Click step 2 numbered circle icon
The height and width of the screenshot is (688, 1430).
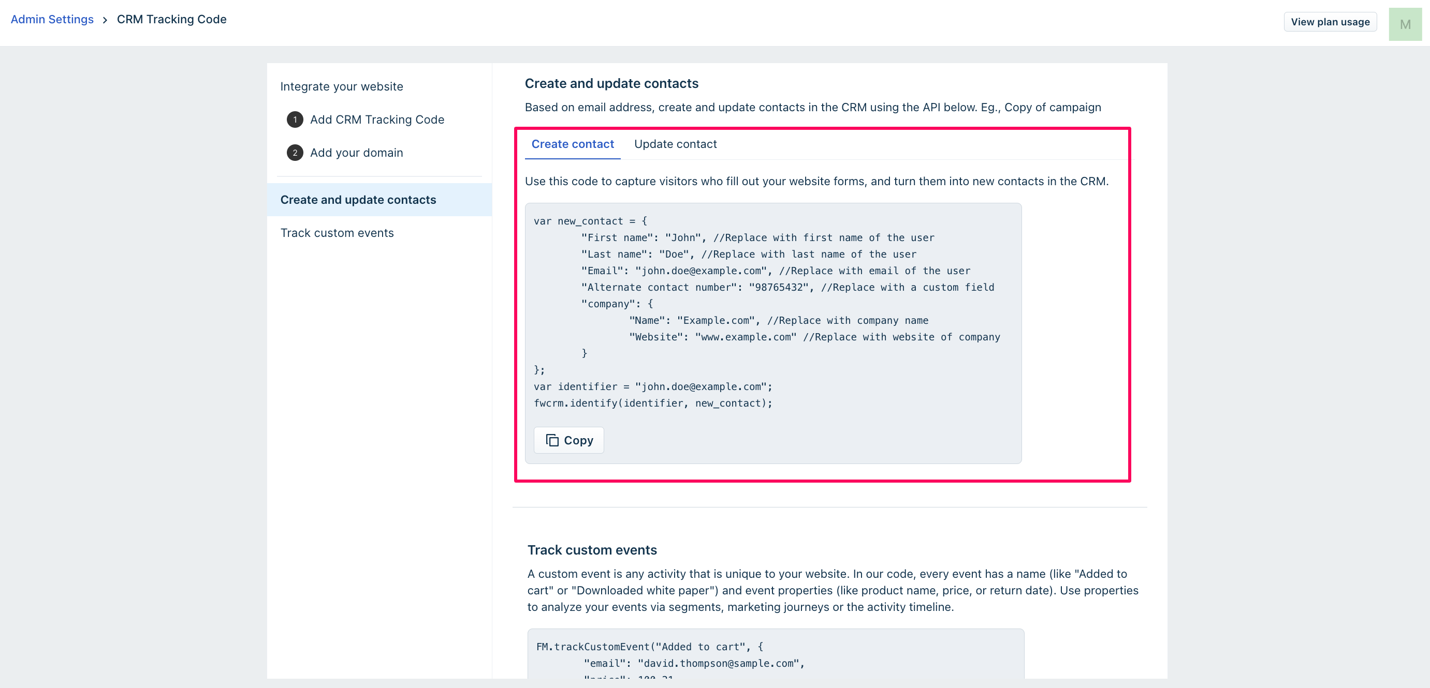pyautogui.click(x=295, y=153)
